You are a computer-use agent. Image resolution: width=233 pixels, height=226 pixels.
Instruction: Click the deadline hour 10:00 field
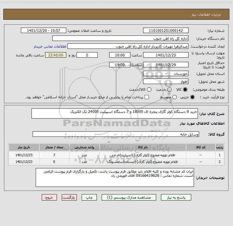[x=120, y=55]
